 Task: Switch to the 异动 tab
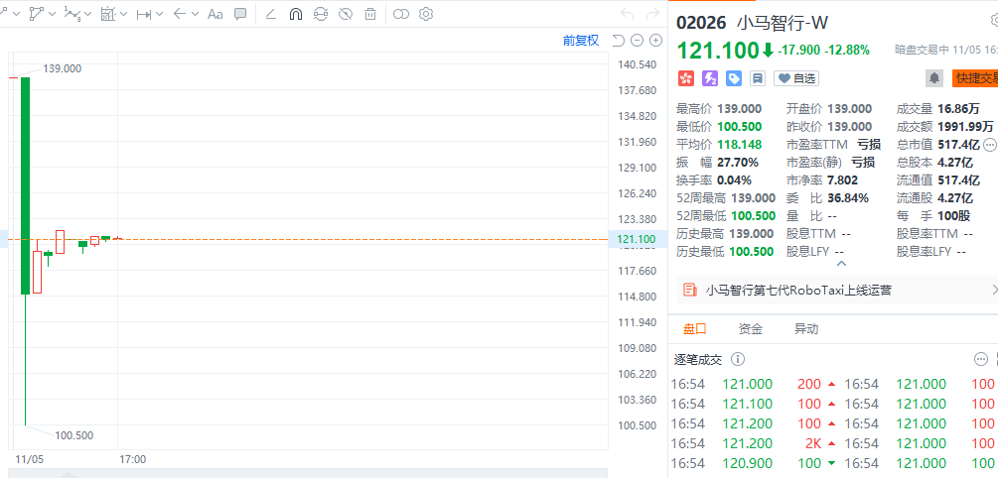[x=805, y=329]
